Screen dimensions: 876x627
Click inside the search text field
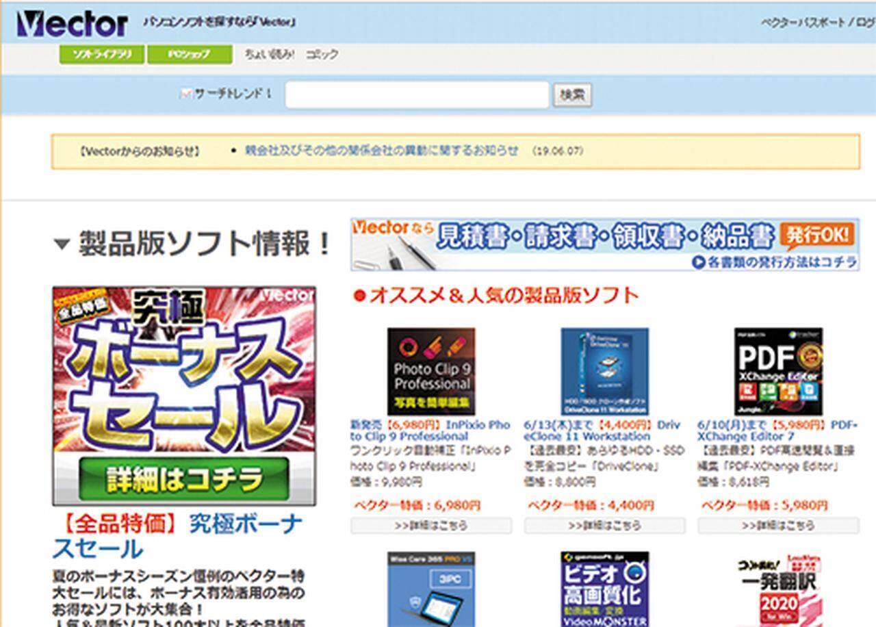417,95
